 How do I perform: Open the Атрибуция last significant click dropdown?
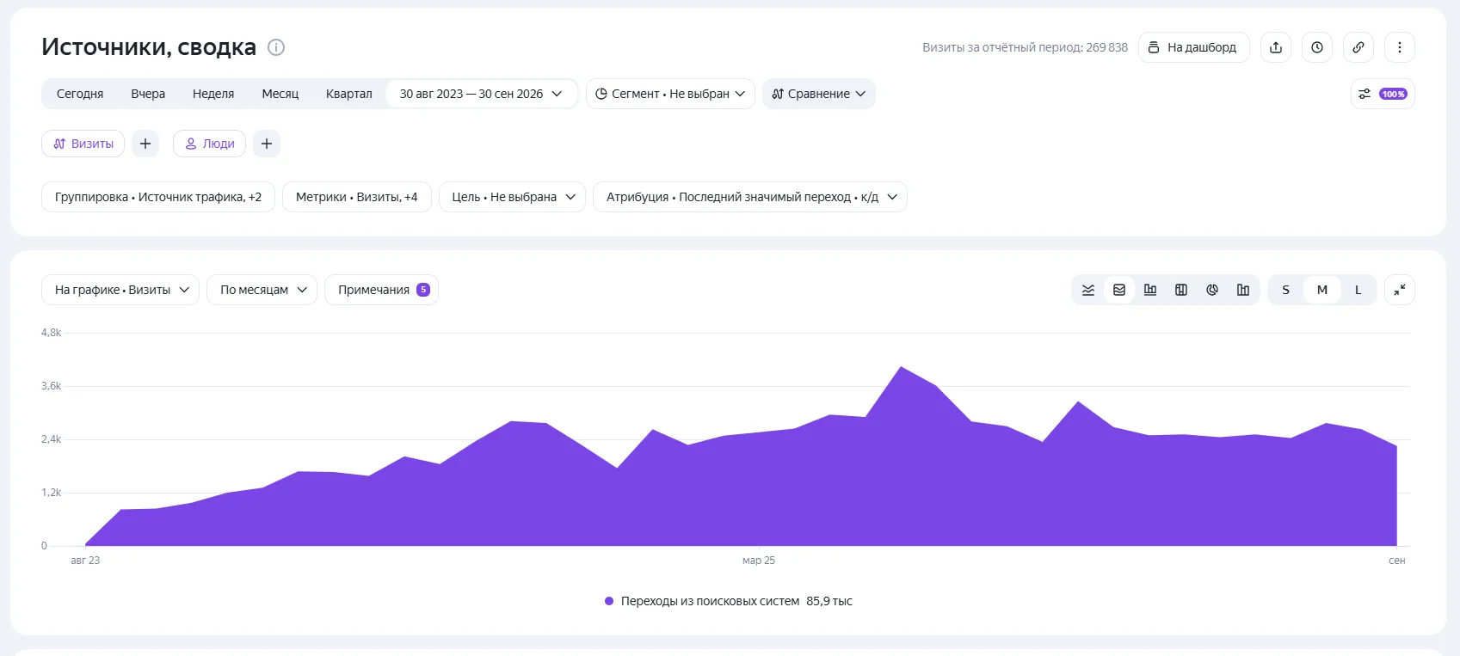pos(750,197)
